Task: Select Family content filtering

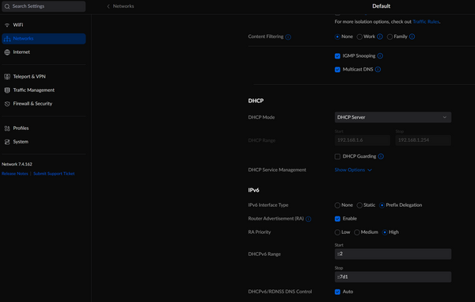Action: (x=389, y=36)
